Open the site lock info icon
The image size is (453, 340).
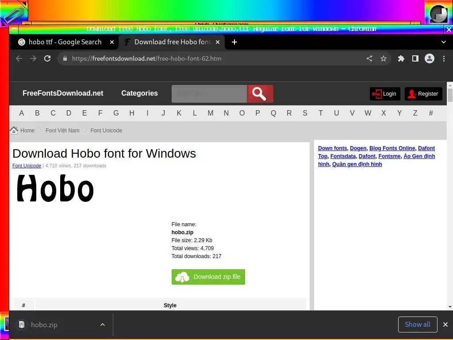click(x=65, y=59)
